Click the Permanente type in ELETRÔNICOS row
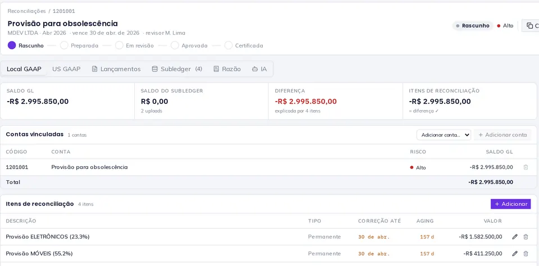Screen dimensions: 539x266 tap(325, 237)
